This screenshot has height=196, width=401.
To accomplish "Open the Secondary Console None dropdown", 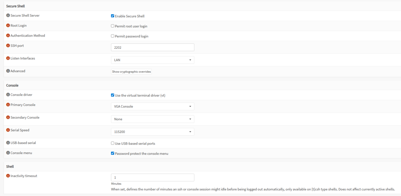I will [x=153, y=119].
